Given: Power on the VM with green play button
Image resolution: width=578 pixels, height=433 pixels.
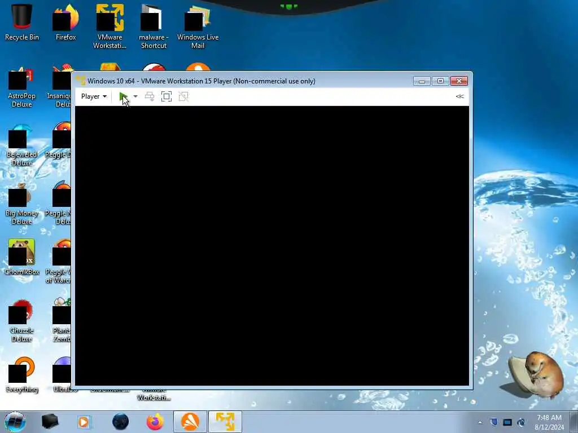Looking at the screenshot, I should click(123, 96).
